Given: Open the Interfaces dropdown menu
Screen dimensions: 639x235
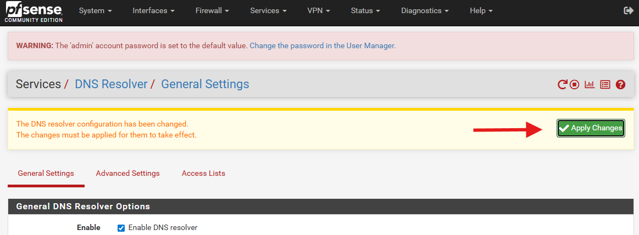Looking at the screenshot, I should point(153,11).
